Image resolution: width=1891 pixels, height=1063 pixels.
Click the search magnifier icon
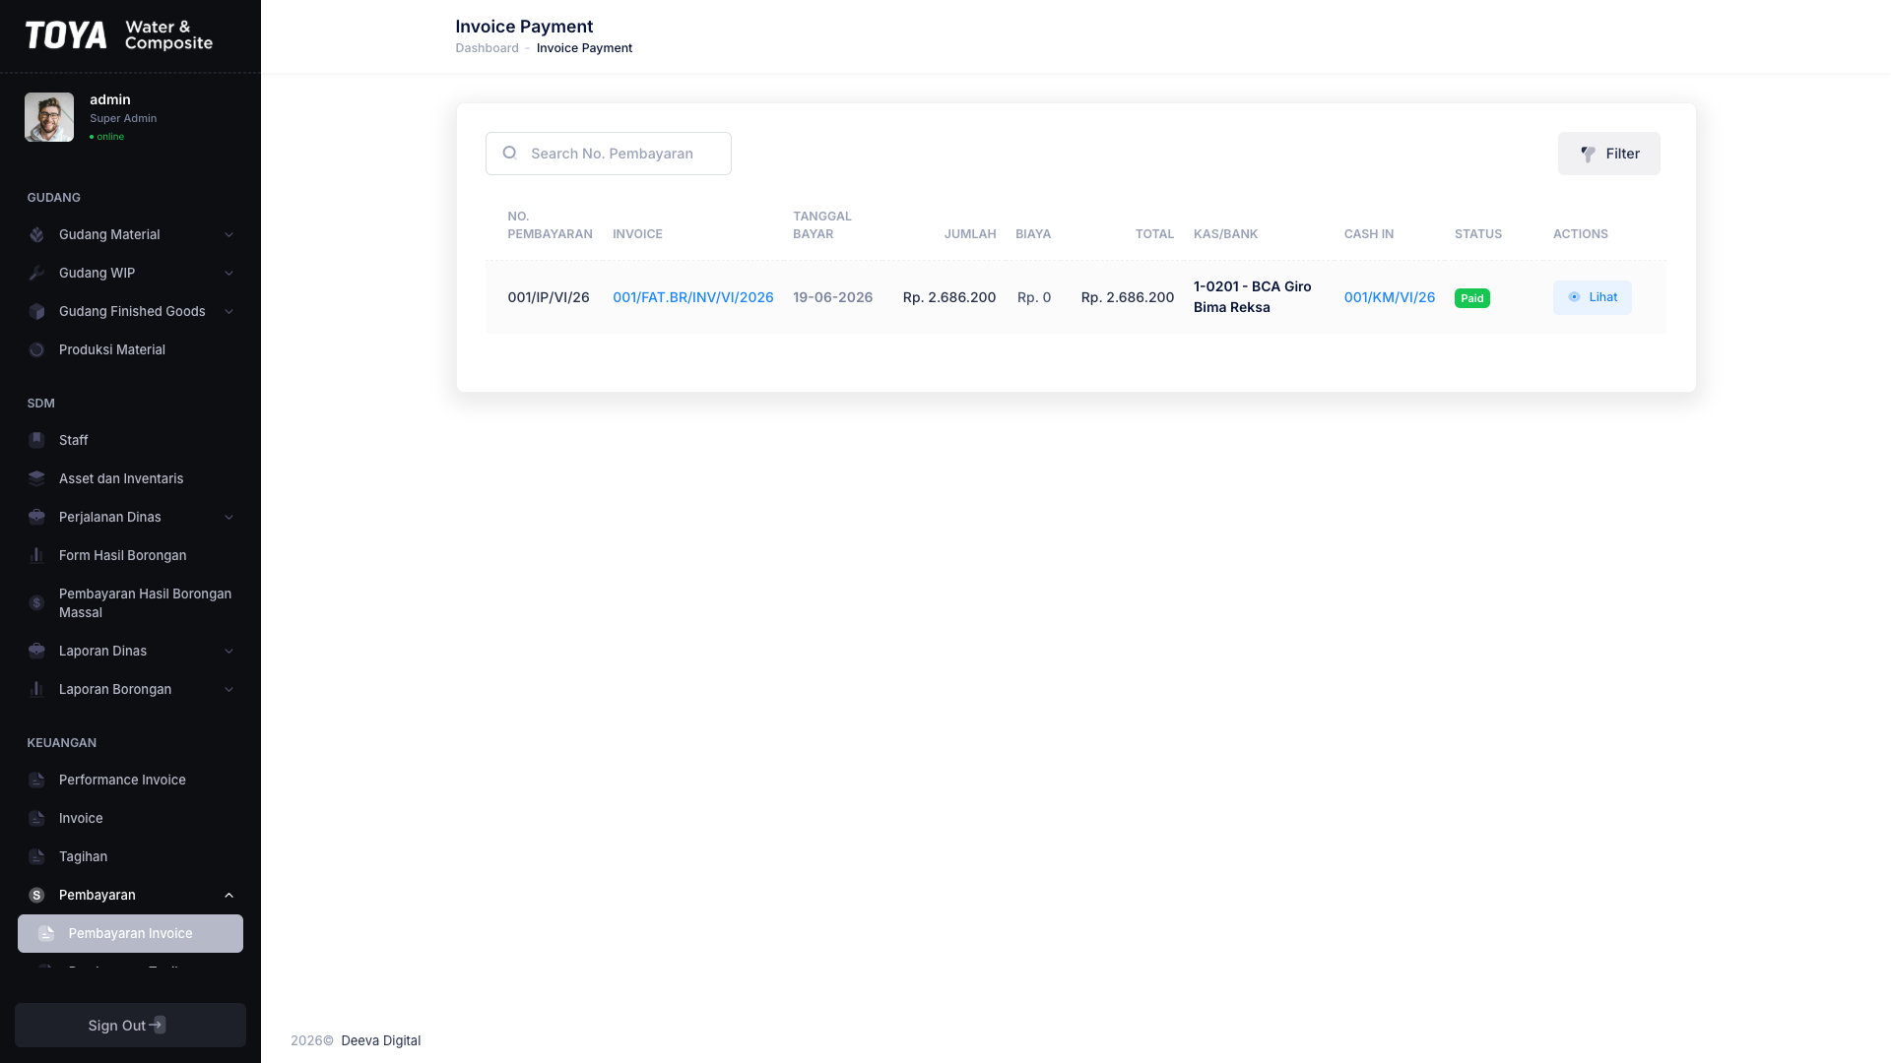click(x=509, y=153)
